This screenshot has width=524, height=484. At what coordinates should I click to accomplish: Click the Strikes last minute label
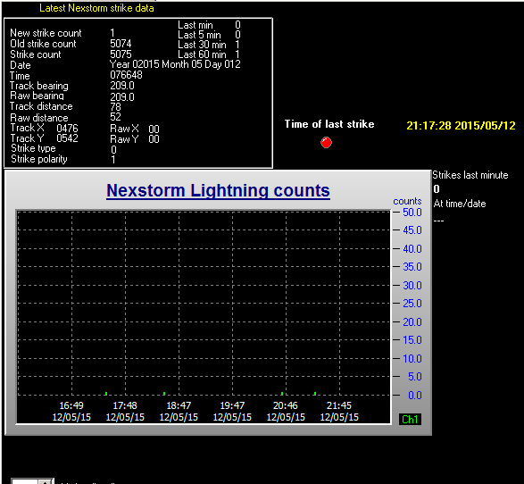click(470, 175)
